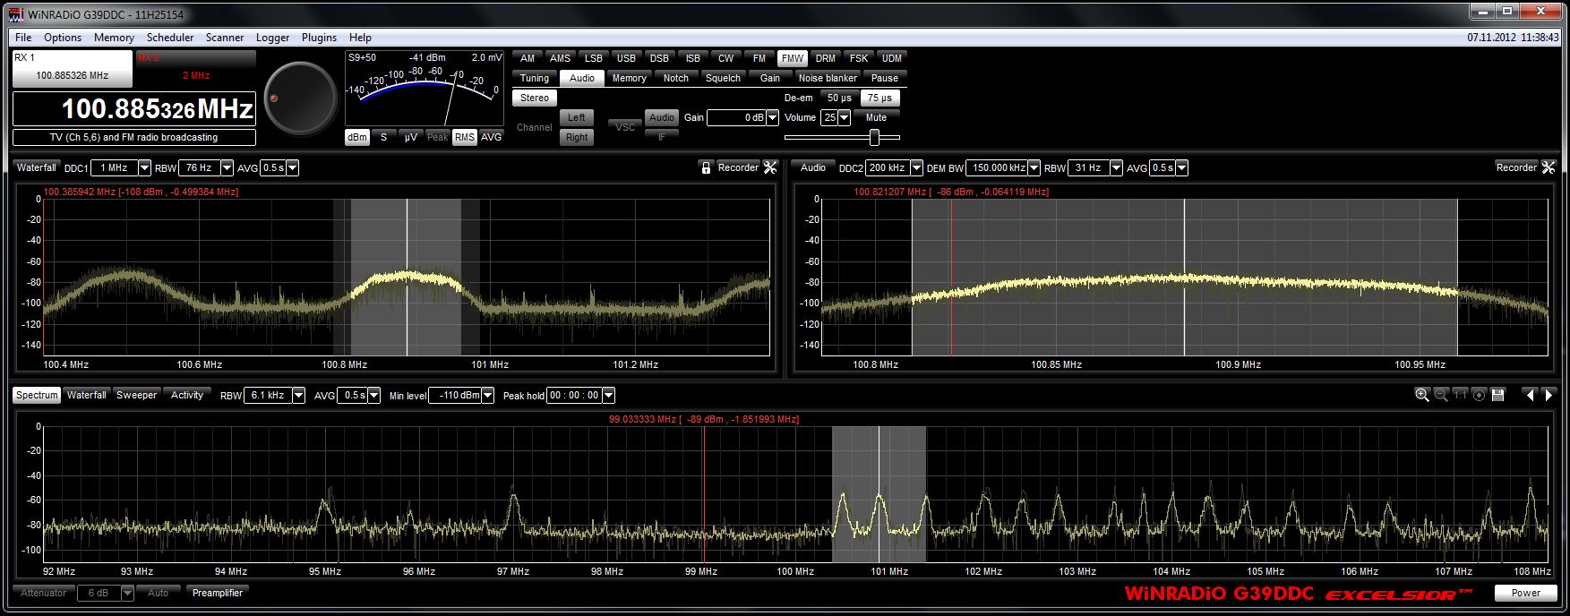Shift wide spectrum range left with arrow
This screenshot has width=1570, height=616.
point(1530,395)
